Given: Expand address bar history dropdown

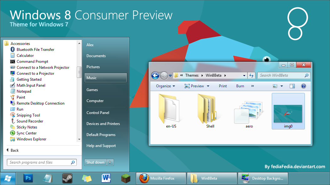Looking at the screenshot, I should tap(244, 75).
